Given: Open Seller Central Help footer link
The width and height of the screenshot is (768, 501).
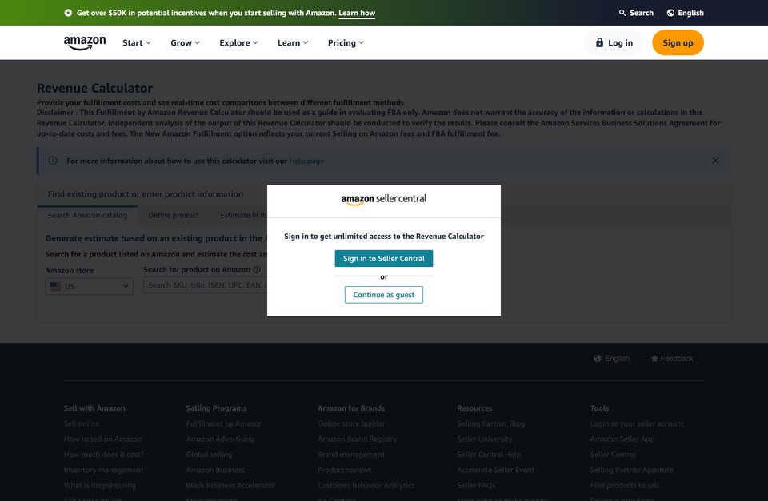Looking at the screenshot, I should point(489,455).
